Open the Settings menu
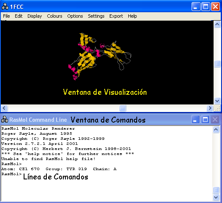Image resolution: width=222 pixels, height=203 pixels. coord(96,16)
